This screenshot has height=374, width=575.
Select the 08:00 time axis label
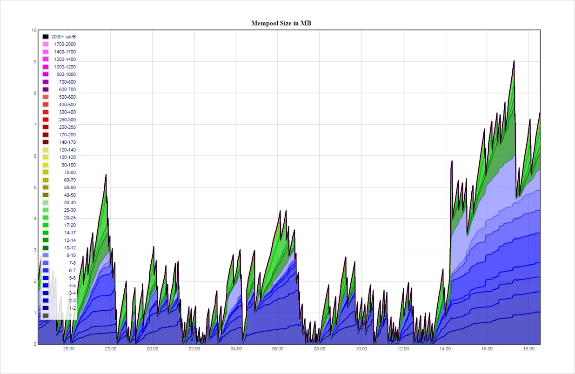pyautogui.click(x=320, y=349)
